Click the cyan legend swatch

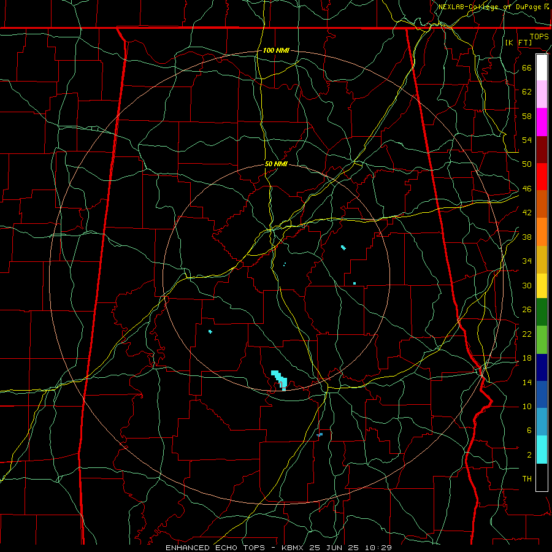[542, 450]
